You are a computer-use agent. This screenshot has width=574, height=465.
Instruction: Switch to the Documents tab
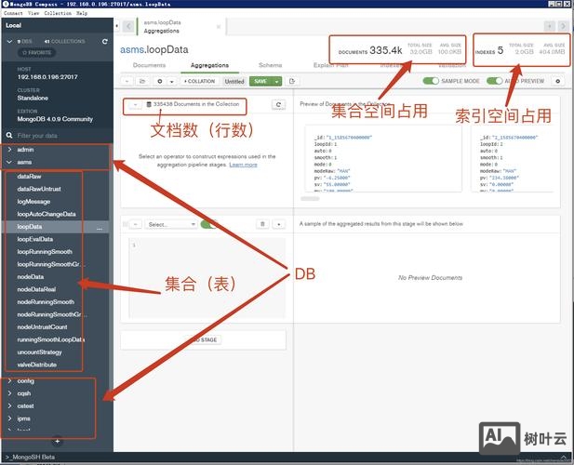(x=149, y=65)
